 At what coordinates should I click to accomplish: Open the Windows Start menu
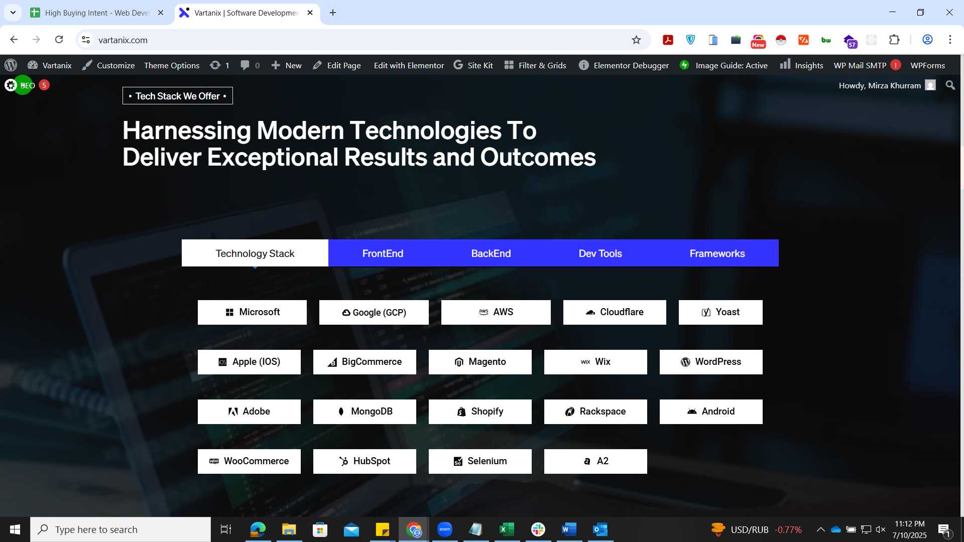tap(15, 529)
